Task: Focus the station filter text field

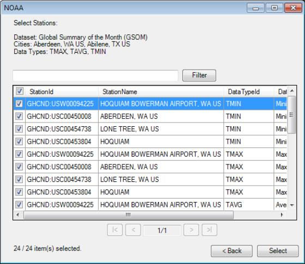Action: coord(95,76)
